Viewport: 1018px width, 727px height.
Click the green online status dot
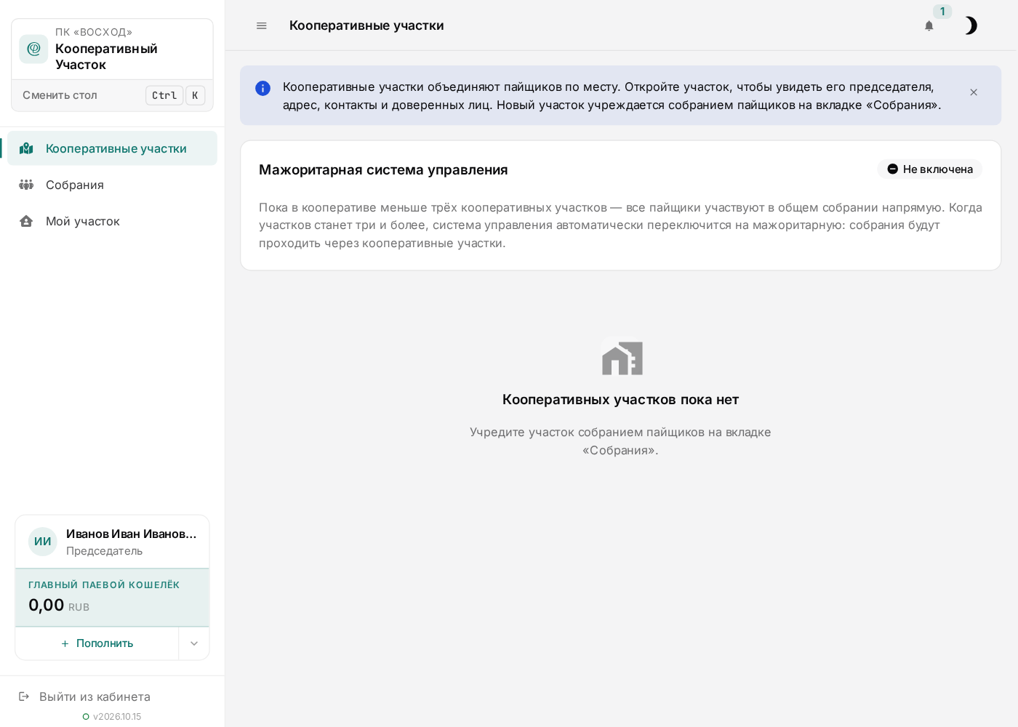[86, 717]
